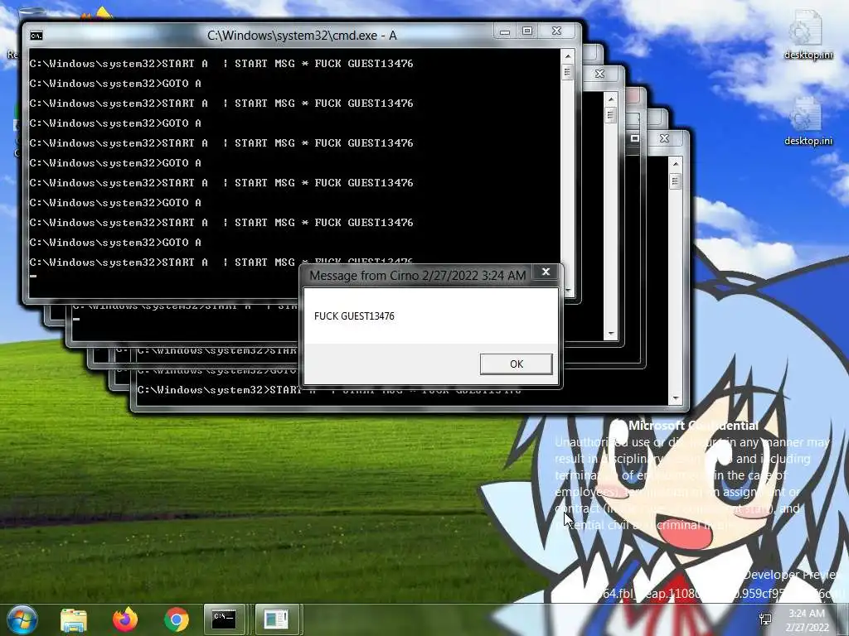This screenshot has height=636, width=849.
Task: Switch to cmd.exe taskbar button
Action: pyautogui.click(x=224, y=619)
